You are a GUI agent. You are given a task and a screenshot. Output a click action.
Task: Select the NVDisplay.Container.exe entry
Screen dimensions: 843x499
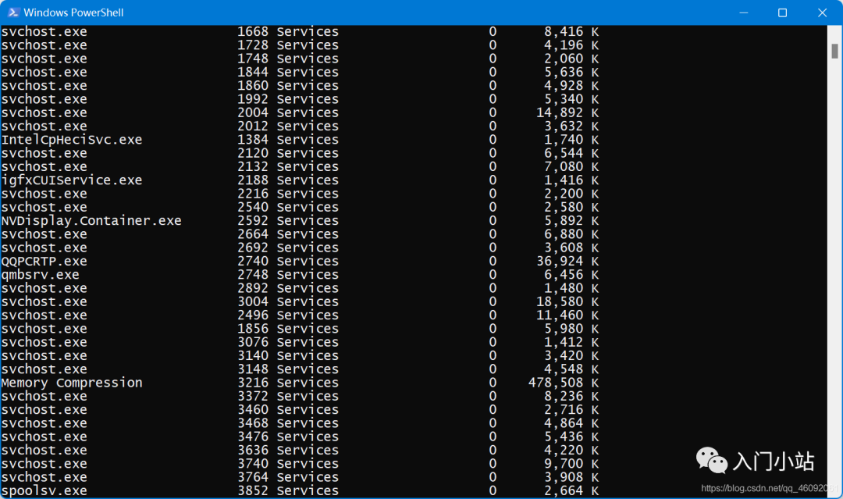tap(91, 221)
